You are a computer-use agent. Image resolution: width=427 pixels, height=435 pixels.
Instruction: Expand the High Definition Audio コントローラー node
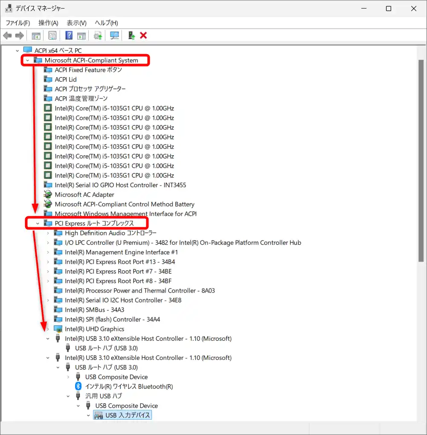pos(48,233)
